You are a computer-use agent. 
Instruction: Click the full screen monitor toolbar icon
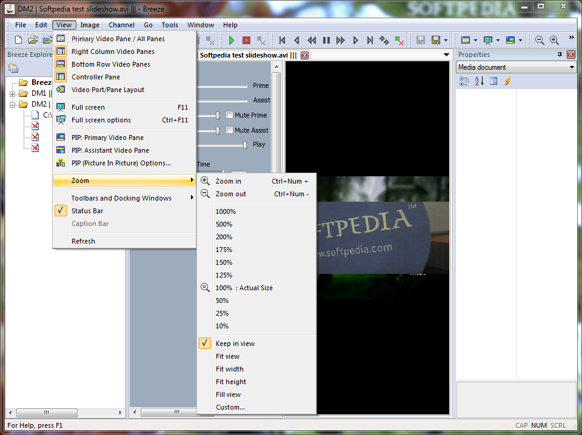coord(487,40)
